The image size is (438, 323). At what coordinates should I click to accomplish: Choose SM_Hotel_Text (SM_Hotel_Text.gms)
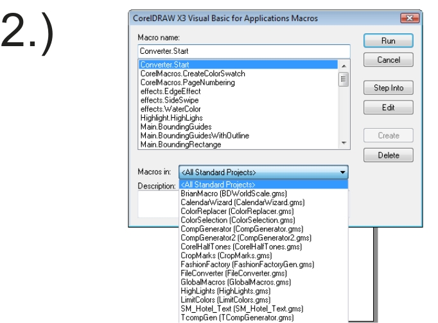pyautogui.click(x=263, y=309)
